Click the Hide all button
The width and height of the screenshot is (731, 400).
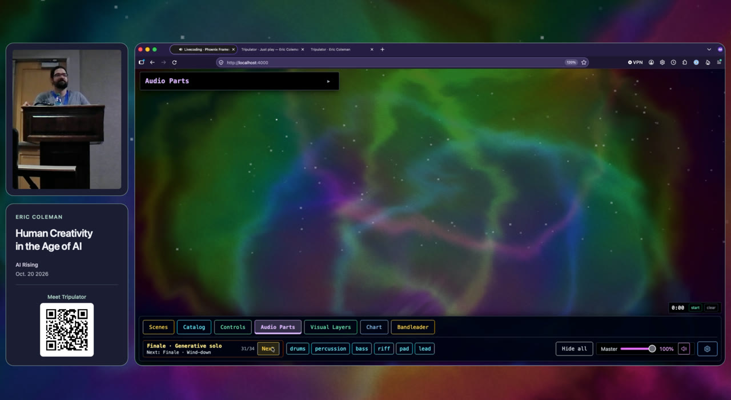pos(574,349)
